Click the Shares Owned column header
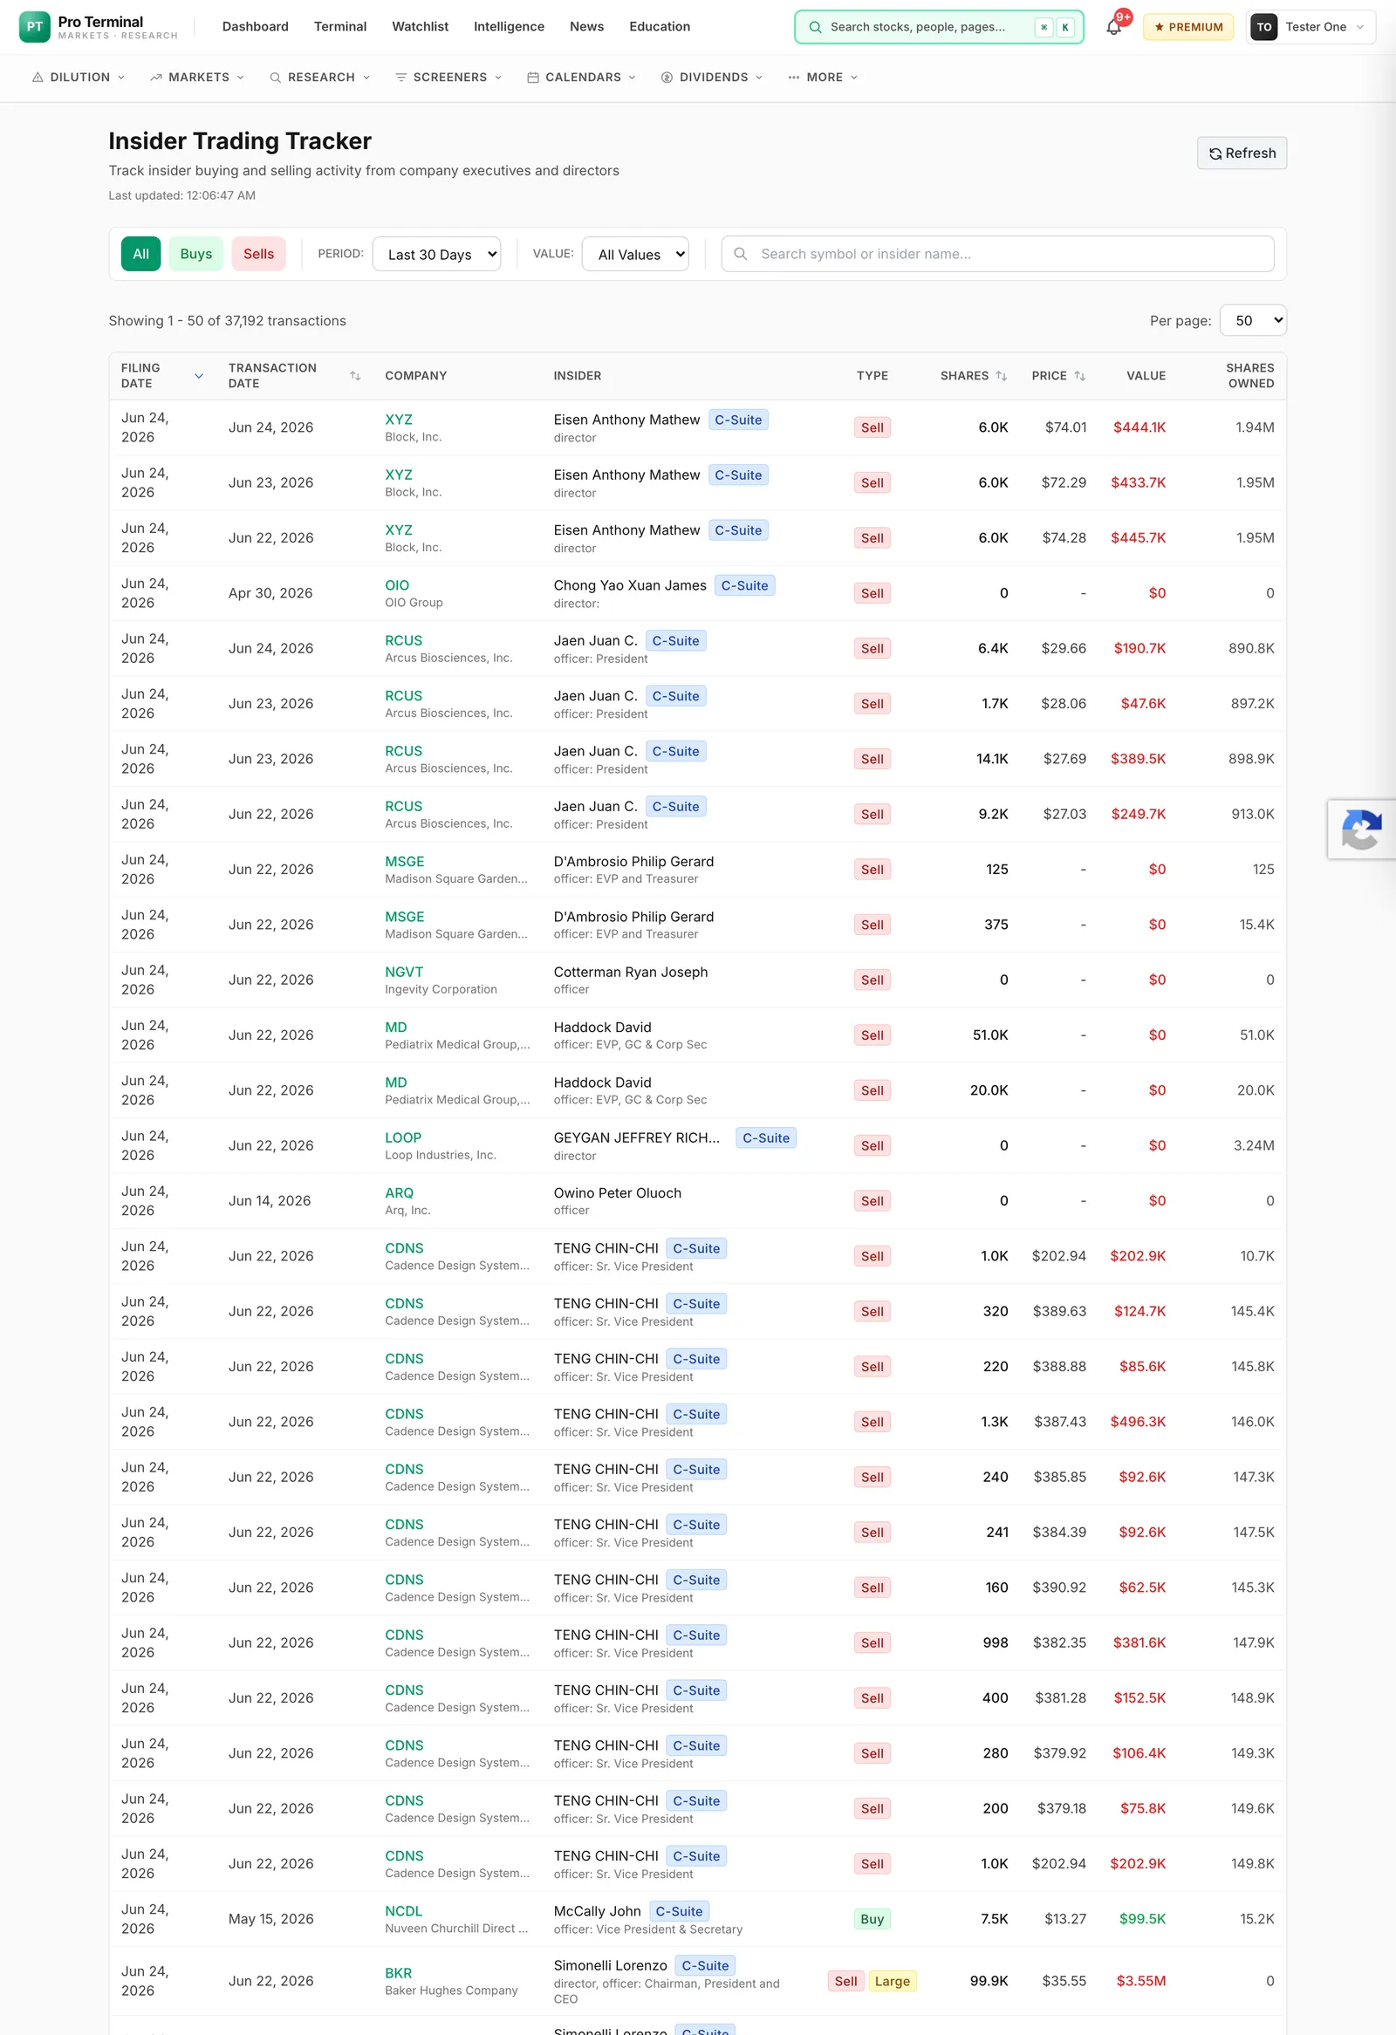 pos(1249,376)
